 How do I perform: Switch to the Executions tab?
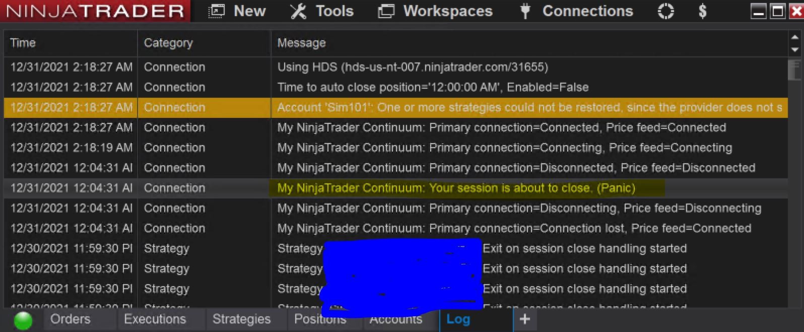point(155,319)
